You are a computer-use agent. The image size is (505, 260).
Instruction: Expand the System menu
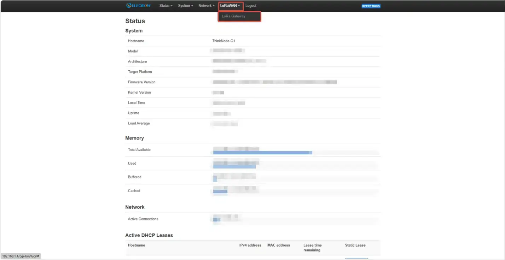pos(185,6)
